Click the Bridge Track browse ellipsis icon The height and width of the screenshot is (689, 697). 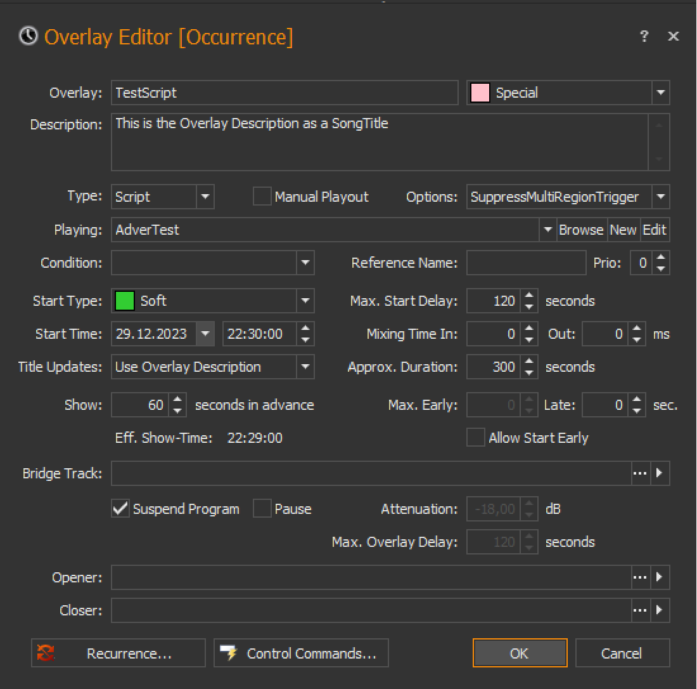point(640,473)
